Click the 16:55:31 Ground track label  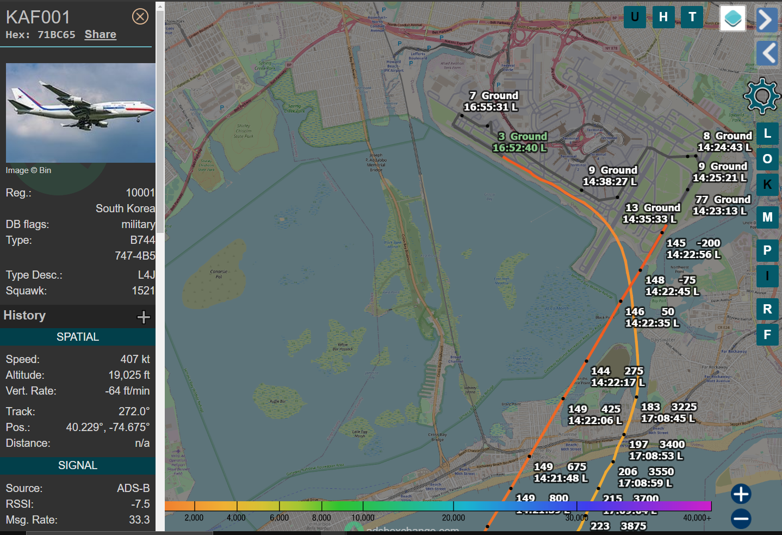pos(491,102)
